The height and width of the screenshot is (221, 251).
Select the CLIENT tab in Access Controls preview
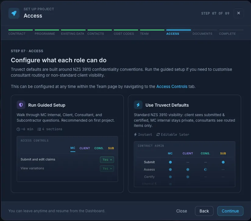pos(85,148)
